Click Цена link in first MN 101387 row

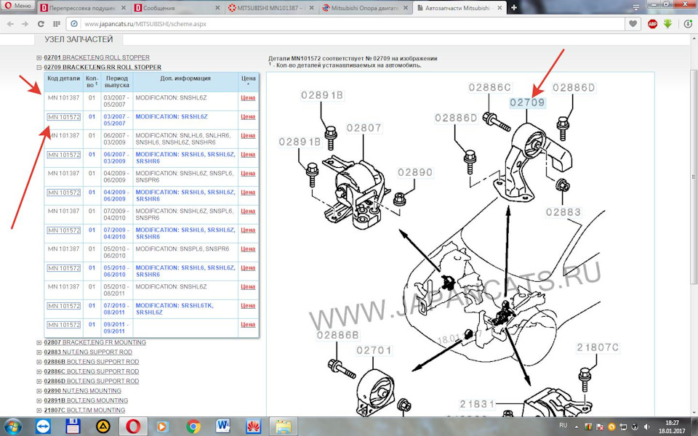point(248,97)
